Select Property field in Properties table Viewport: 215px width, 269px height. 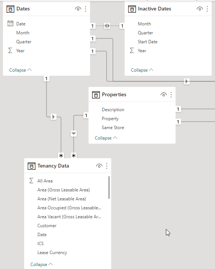(110, 119)
